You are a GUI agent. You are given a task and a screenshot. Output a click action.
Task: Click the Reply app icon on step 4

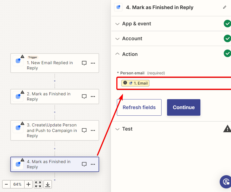[18, 164]
